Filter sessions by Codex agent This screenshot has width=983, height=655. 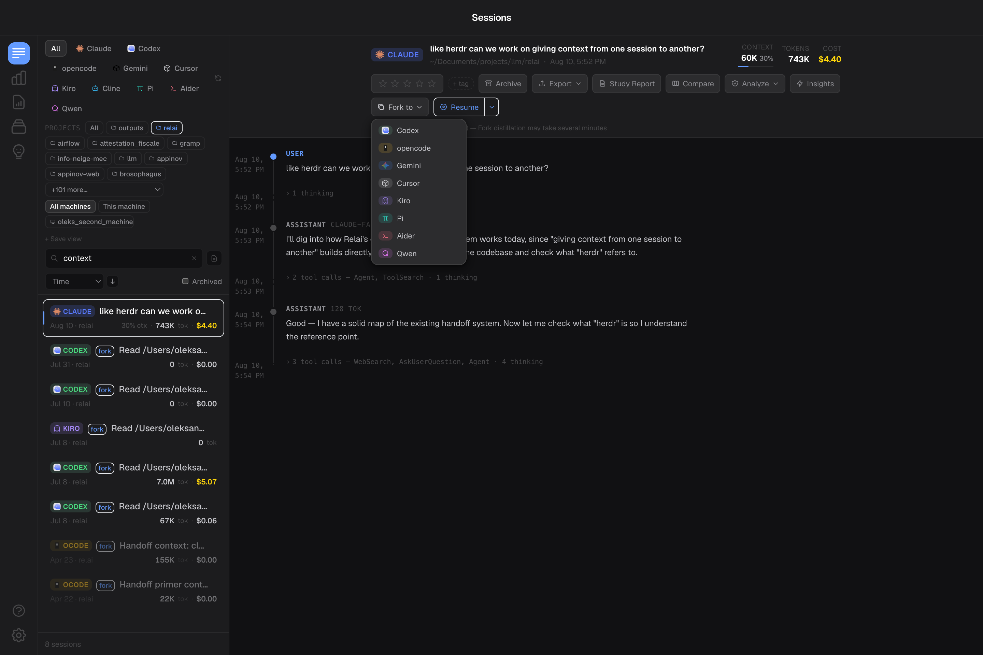pyautogui.click(x=144, y=48)
